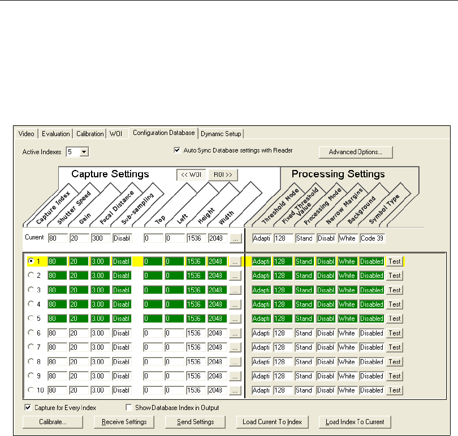The height and width of the screenshot is (436, 458).
Task: Select index 5 radio button
Action: [31, 318]
